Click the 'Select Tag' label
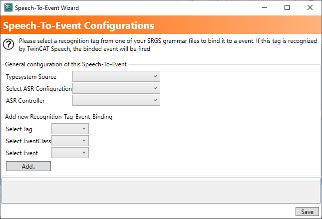 (19, 129)
